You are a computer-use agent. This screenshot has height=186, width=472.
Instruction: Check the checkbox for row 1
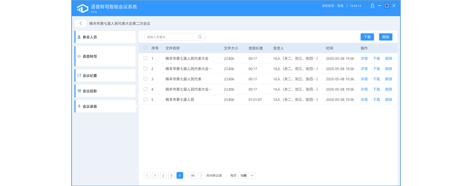[x=146, y=58]
